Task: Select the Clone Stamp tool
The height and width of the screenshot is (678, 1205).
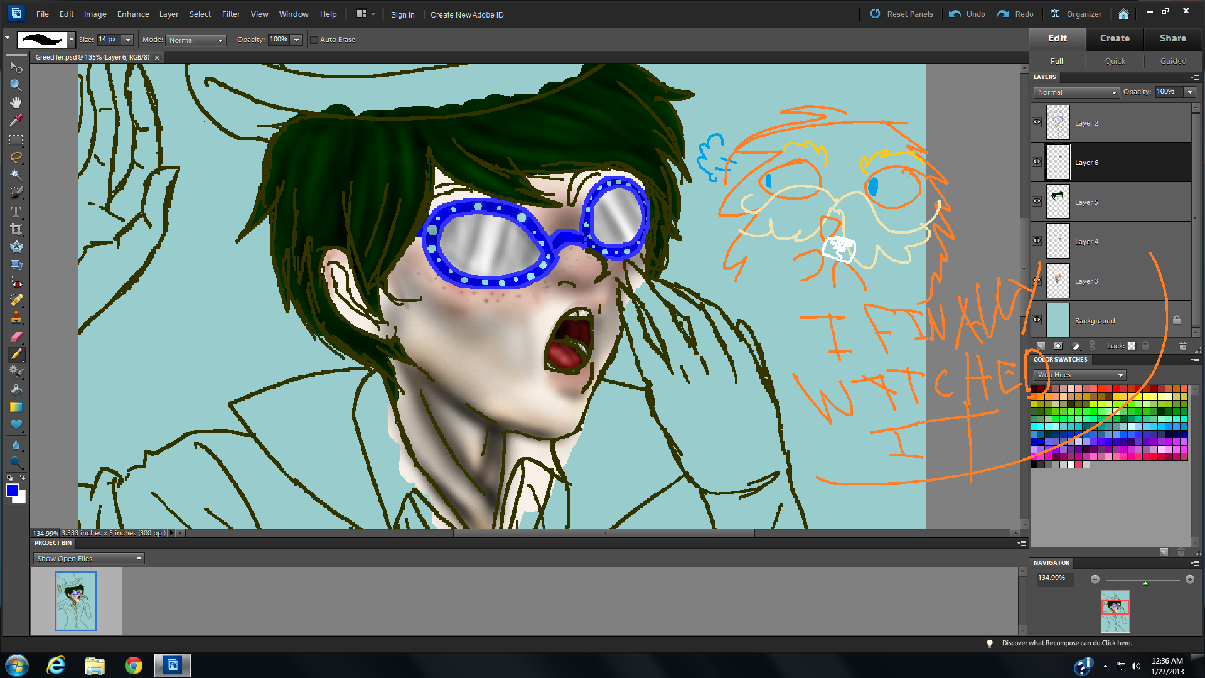Action: (x=16, y=318)
